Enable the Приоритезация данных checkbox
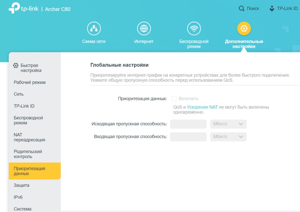Viewport: 300px width, 212px height. coord(174,99)
